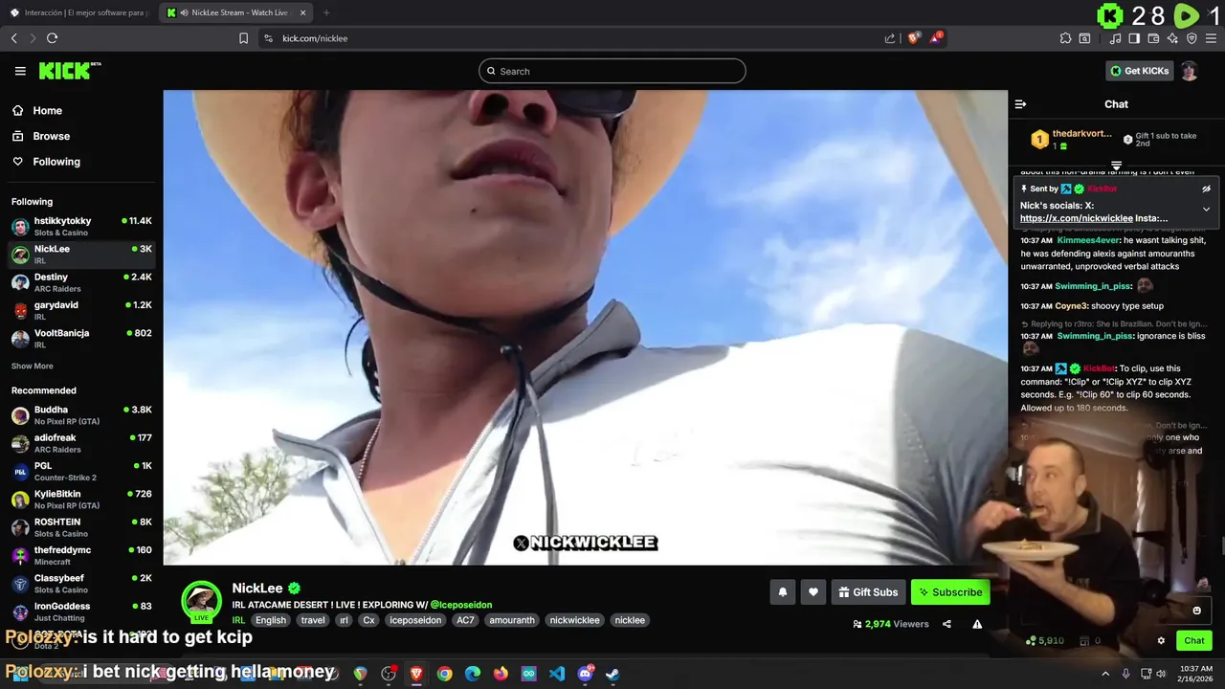Screen dimensions: 1225x689
Task: Reload the page
Action: point(52,38)
